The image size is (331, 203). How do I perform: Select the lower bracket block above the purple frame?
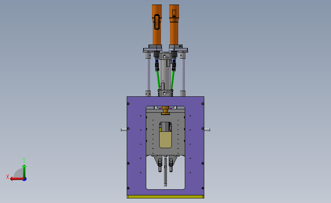(x=165, y=93)
